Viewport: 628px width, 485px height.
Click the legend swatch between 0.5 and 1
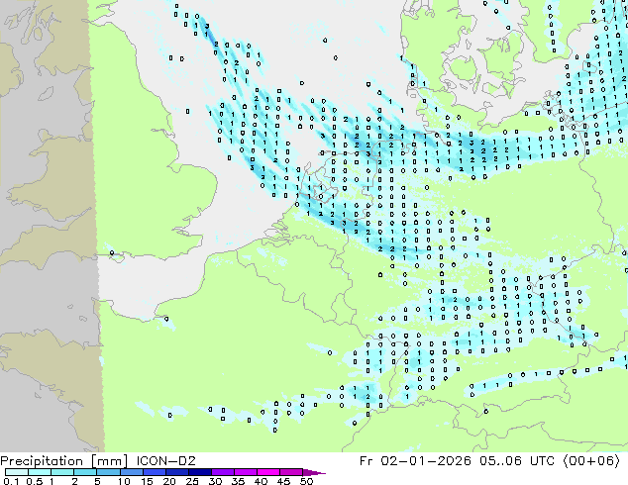[40, 472]
